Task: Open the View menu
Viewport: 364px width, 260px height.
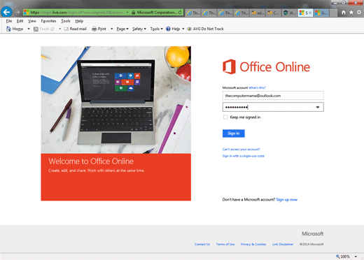Action: 32,21
